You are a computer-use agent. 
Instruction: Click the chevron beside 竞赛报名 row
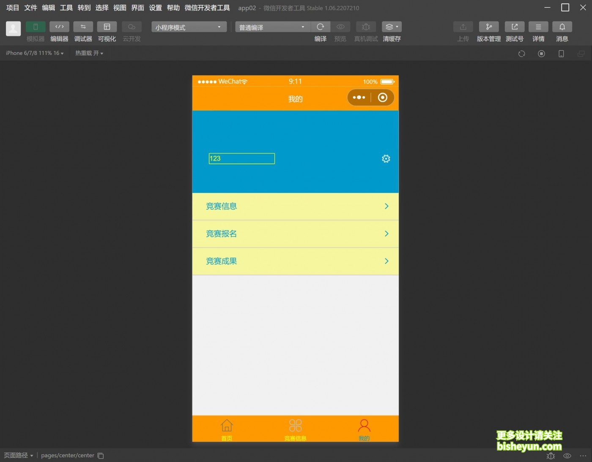coord(386,234)
